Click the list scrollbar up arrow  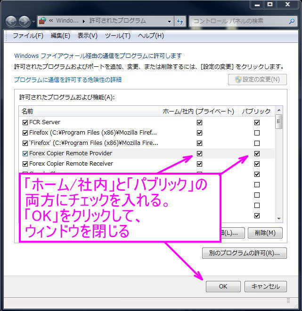tap(279, 110)
